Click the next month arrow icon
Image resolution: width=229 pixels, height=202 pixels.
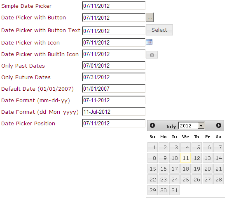coord(218,125)
